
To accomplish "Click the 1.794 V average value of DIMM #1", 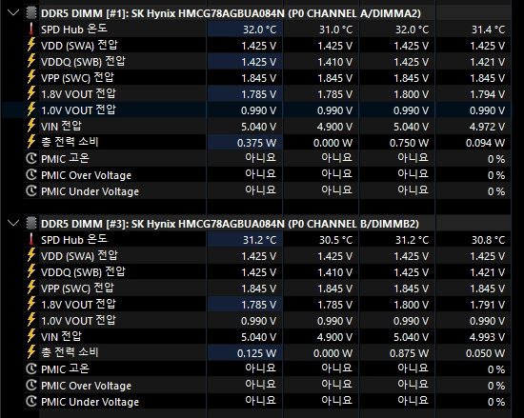I will pyautogui.click(x=487, y=94).
